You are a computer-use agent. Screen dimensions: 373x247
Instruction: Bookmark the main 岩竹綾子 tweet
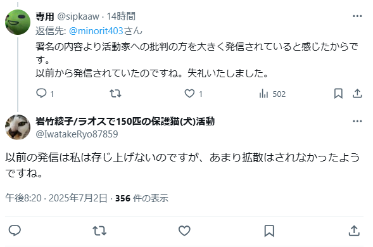pyautogui.click(x=269, y=231)
